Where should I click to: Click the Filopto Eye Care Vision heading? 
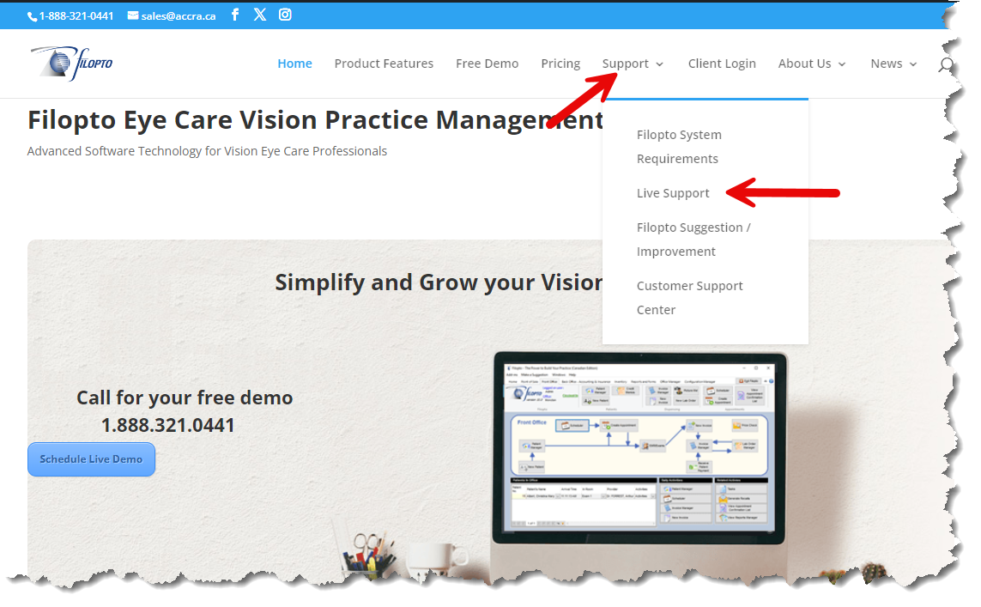(315, 119)
